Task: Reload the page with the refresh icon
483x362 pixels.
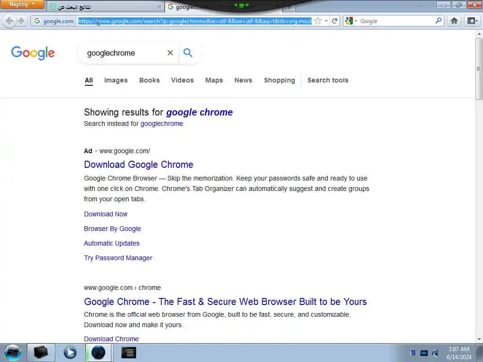Action: (335, 21)
